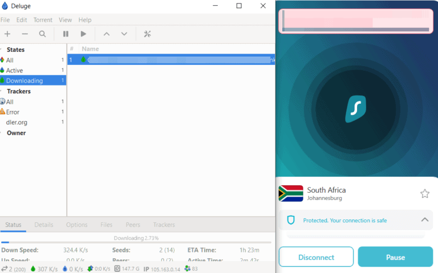Open the Help menu
Image resolution: width=438 pixels, height=273 pixels.
[x=84, y=20]
